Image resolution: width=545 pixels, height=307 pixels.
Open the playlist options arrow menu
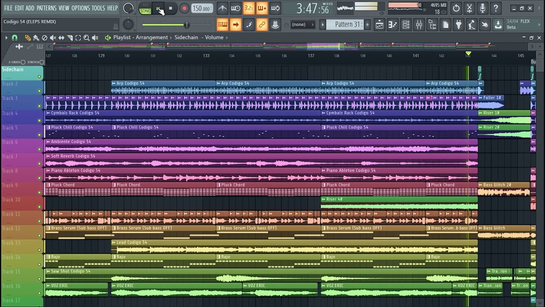pos(6,38)
